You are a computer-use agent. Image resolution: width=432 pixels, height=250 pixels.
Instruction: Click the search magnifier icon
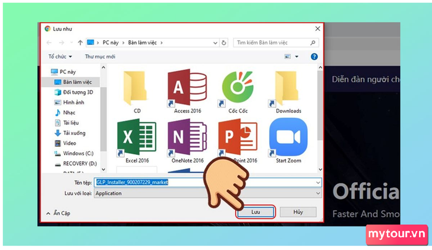tap(313, 43)
